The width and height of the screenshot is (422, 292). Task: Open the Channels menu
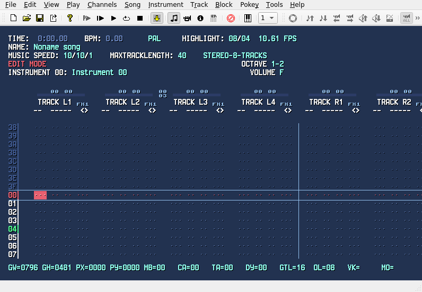(102, 5)
